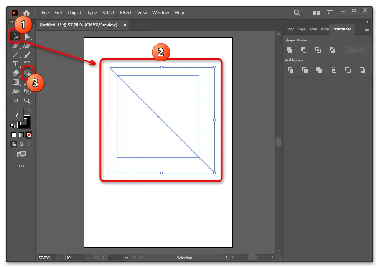Click the Outline pathfinder icon

[x=348, y=70]
